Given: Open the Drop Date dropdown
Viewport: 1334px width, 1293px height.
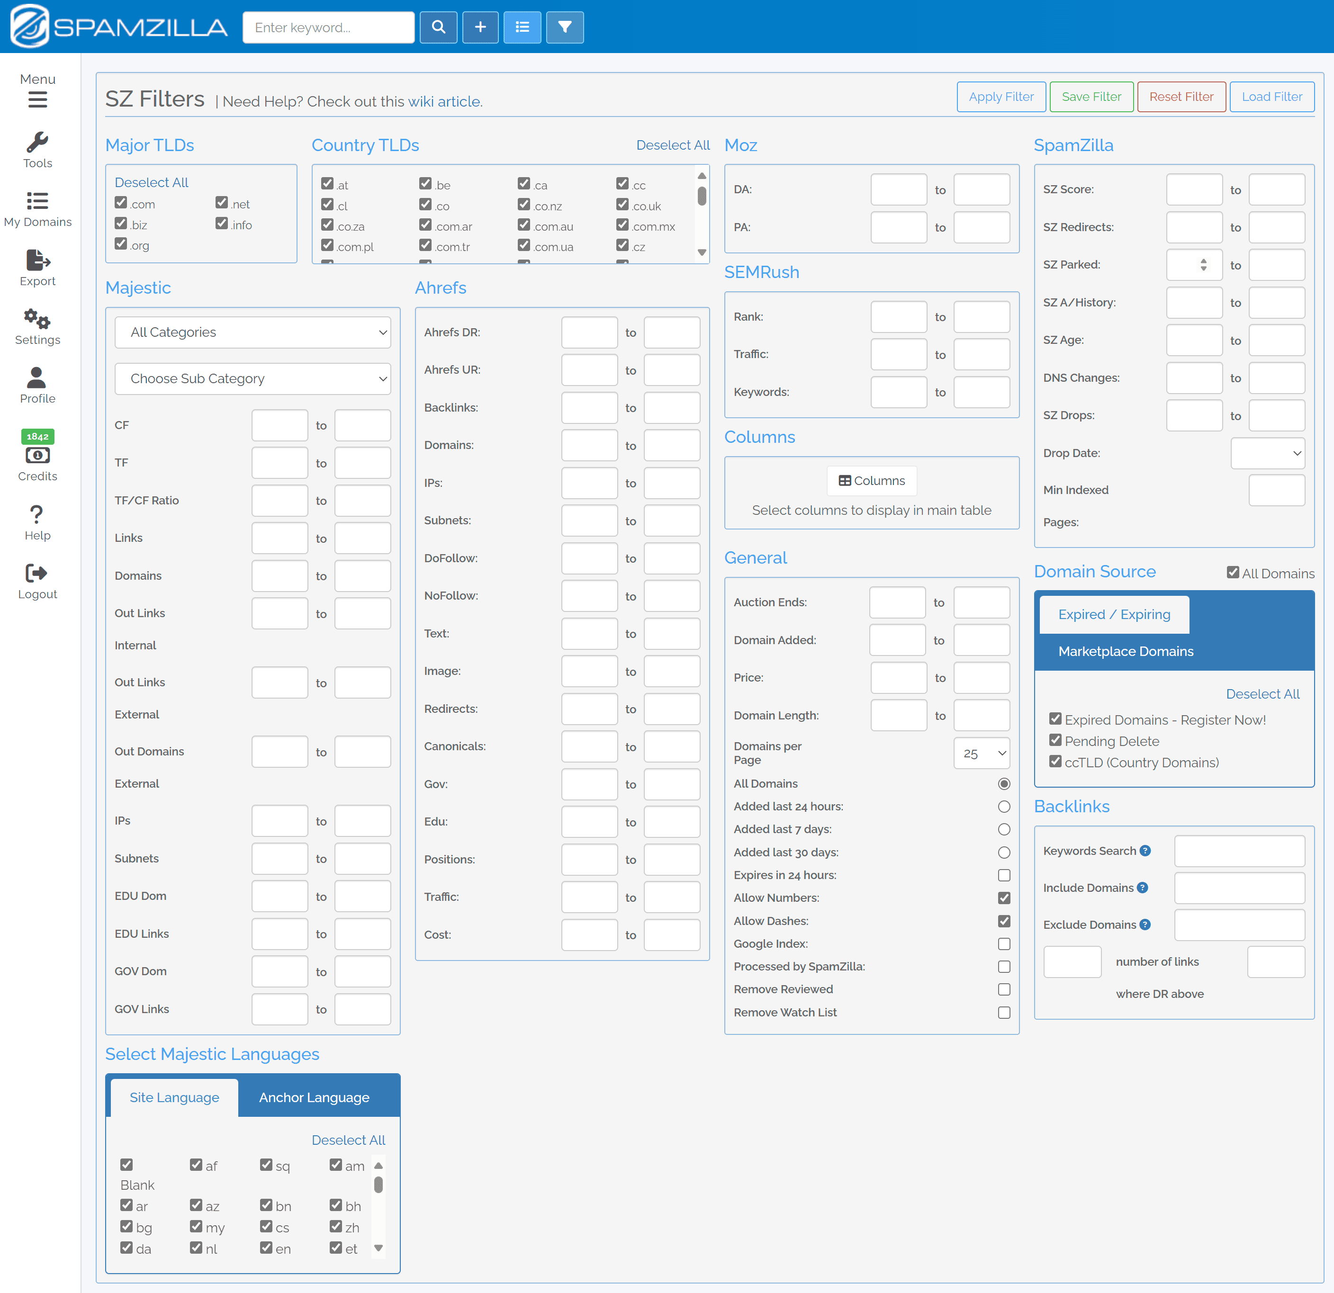Looking at the screenshot, I should pos(1267,453).
